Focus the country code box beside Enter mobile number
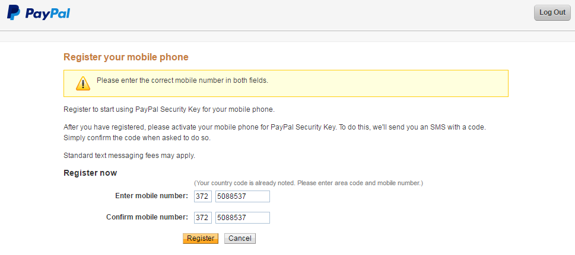Viewport: 575px width, 255px height. (203, 196)
